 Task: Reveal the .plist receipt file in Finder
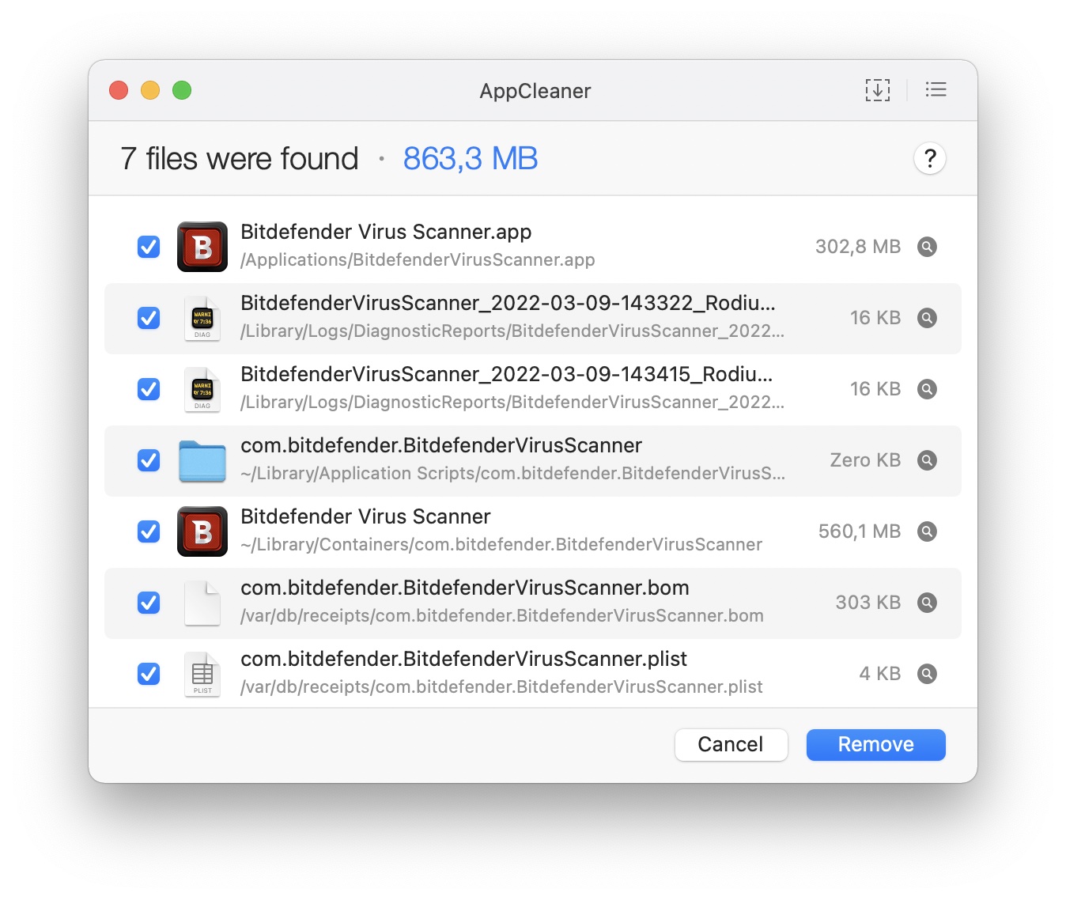click(x=927, y=674)
